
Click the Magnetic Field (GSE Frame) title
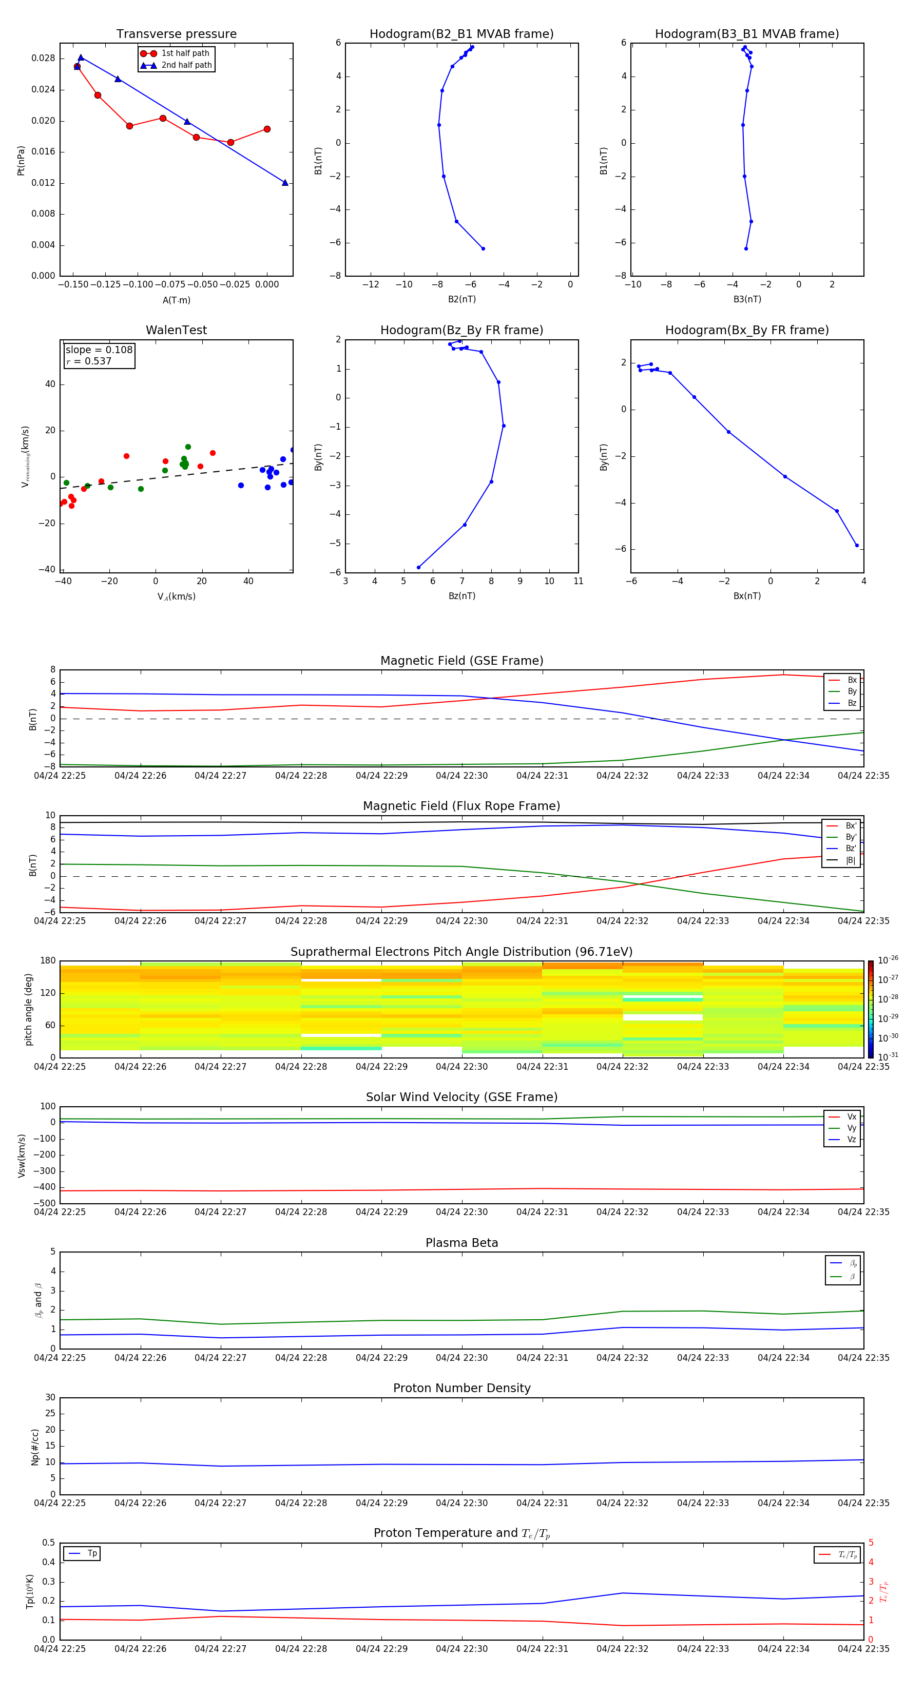(461, 661)
